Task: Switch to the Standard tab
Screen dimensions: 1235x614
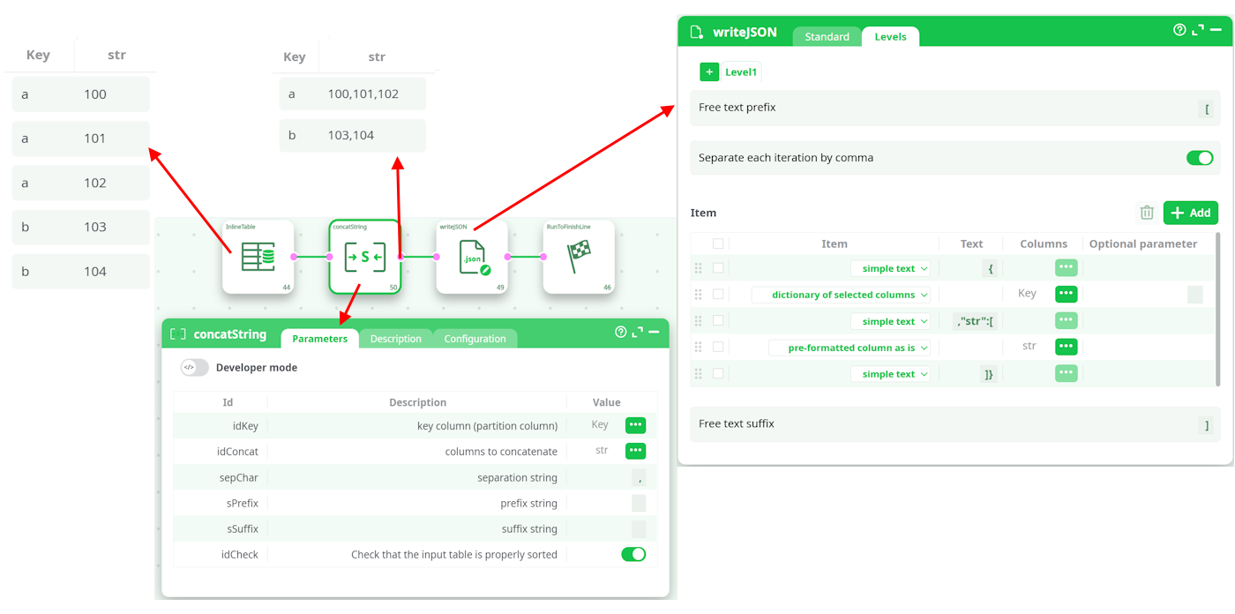Action: [827, 36]
